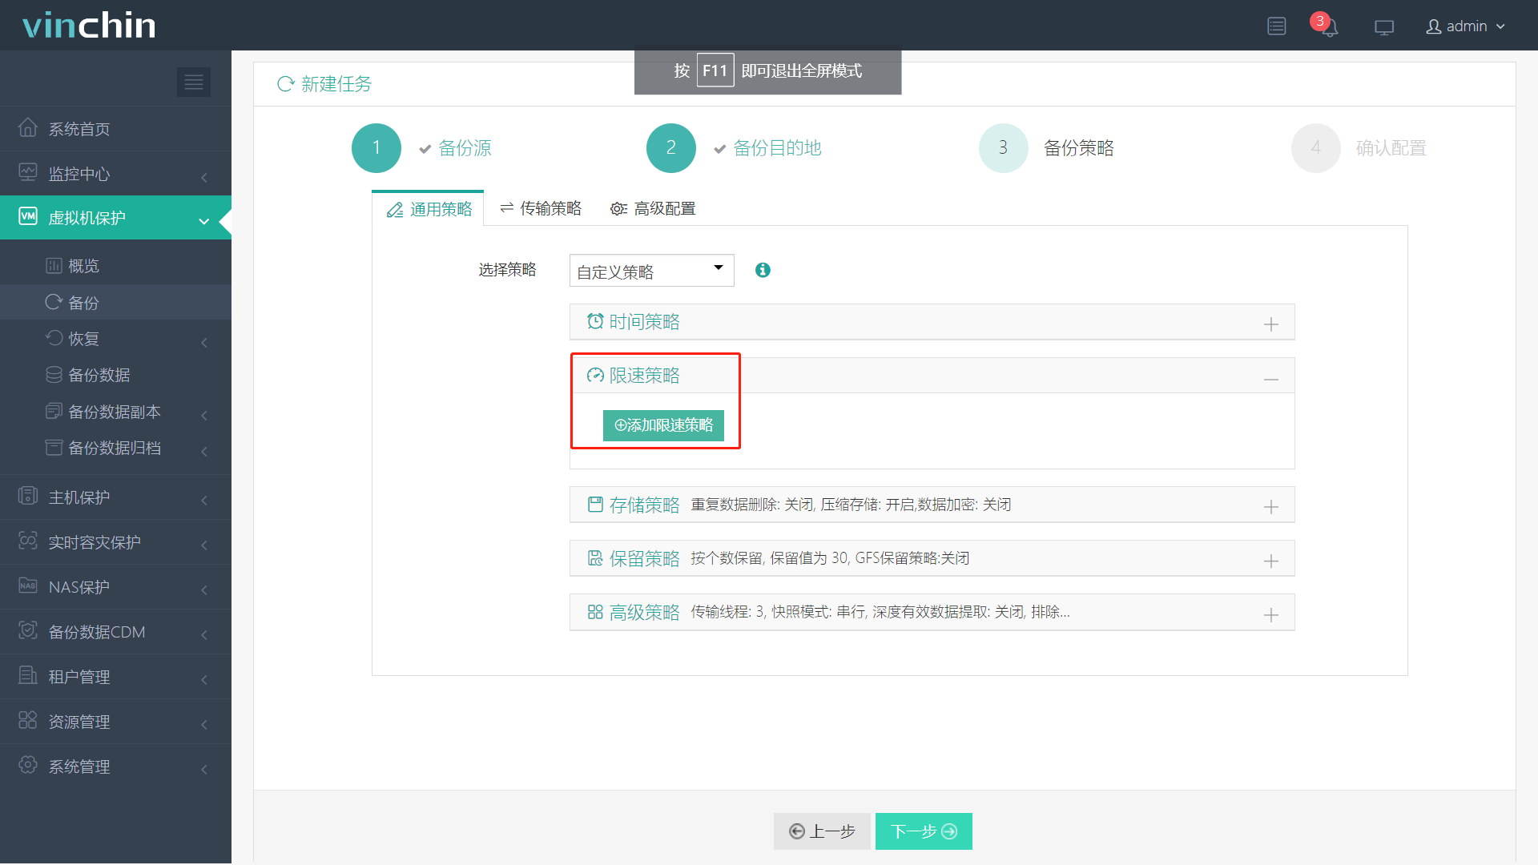Open 概览 submenu item
Image resolution: width=1538 pixels, height=865 pixels.
coord(115,266)
